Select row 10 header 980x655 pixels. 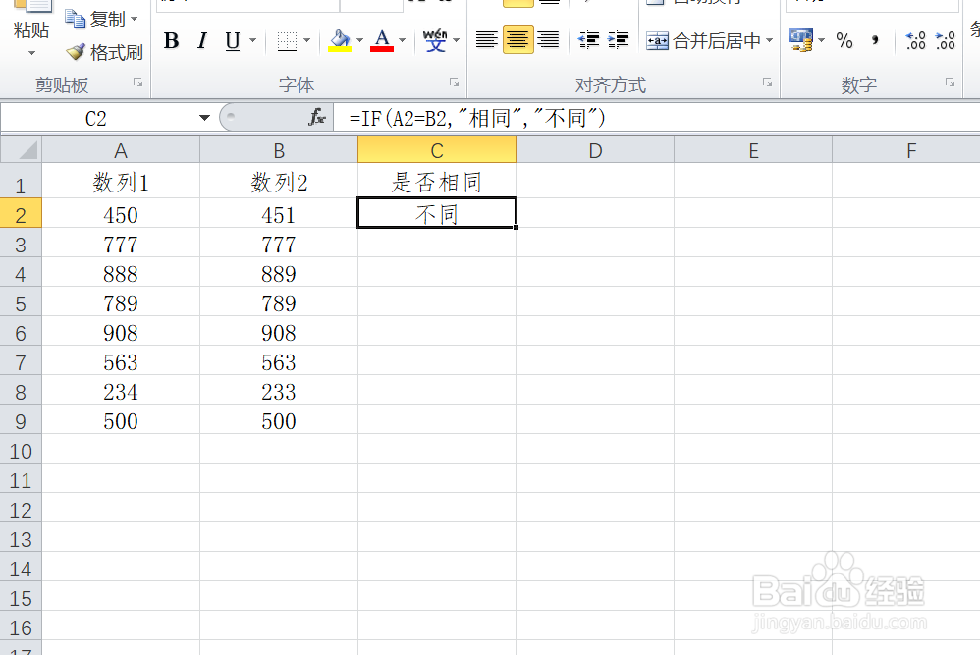[21, 451]
